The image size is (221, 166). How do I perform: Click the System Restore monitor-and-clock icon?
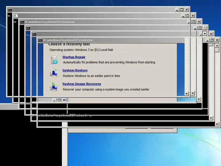click(54, 73)
